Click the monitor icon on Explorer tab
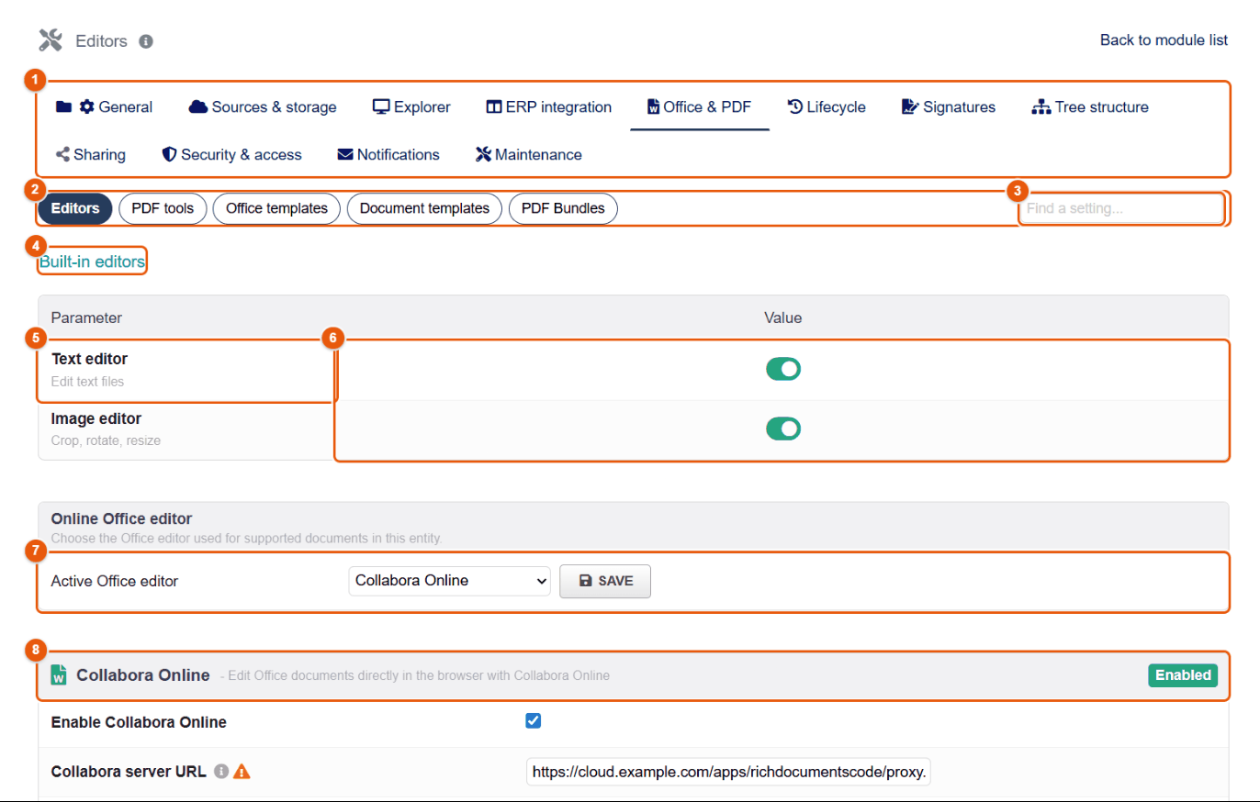1260x802 pixels. (381, 107)
